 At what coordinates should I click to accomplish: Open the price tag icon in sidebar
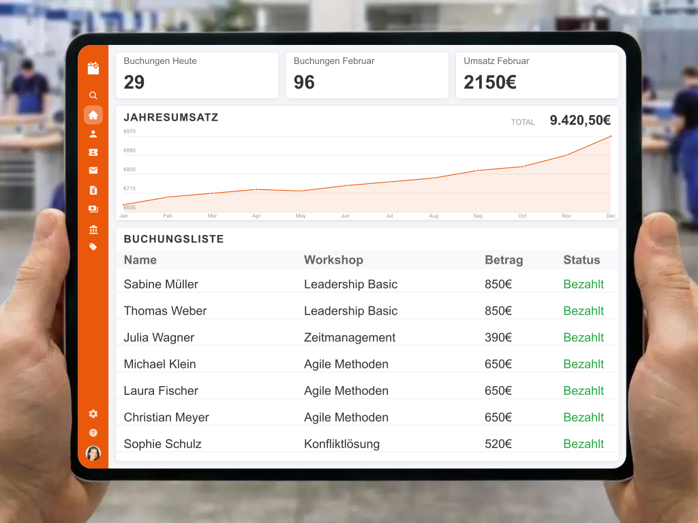pos(93,247)
